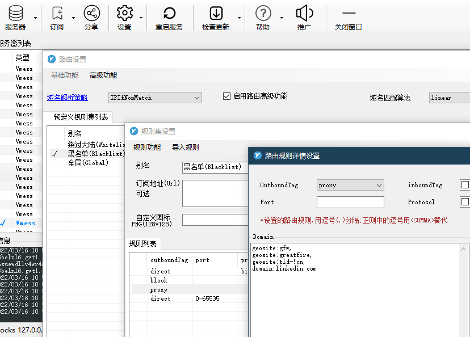Open the 服务器 server toolbar icon

[15, 14]
